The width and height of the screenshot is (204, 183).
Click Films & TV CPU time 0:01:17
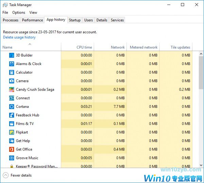(86, 124)
